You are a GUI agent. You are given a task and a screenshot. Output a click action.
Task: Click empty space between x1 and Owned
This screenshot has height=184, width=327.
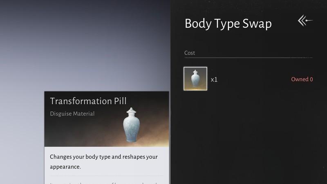253,79
